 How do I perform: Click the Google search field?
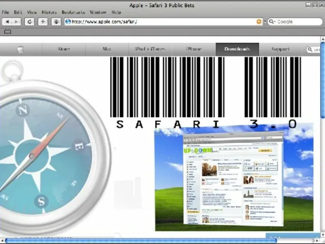[x=295, y=22]
